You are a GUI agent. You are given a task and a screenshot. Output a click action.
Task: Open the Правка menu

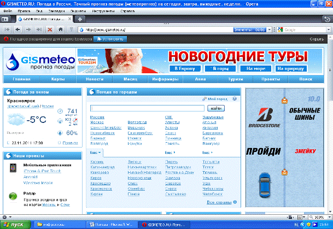click(24, 11)
